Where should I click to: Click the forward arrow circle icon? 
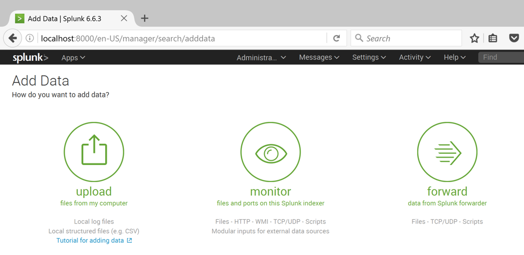point(447,152)
